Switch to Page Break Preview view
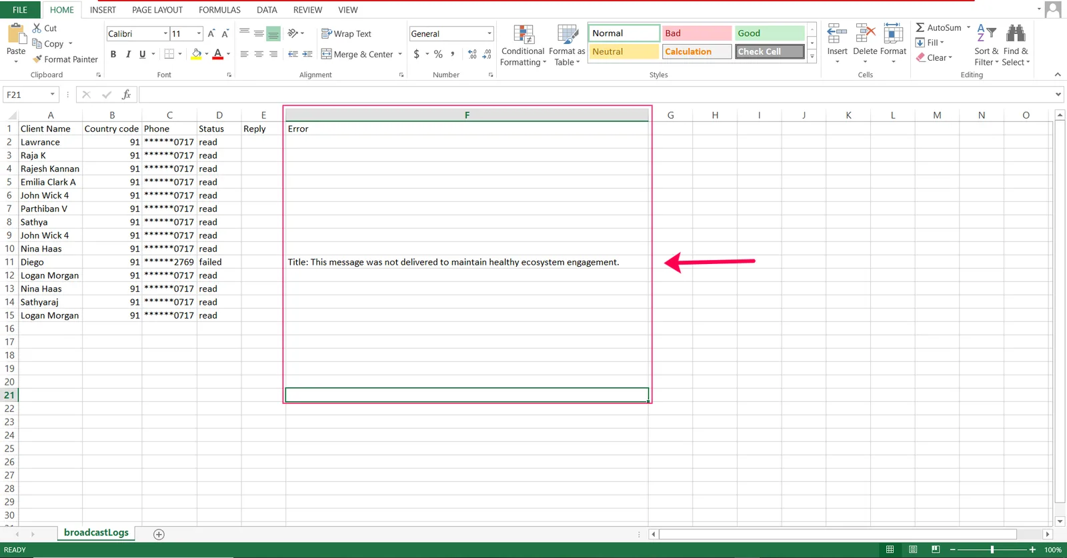 click(x=936, y=549)
